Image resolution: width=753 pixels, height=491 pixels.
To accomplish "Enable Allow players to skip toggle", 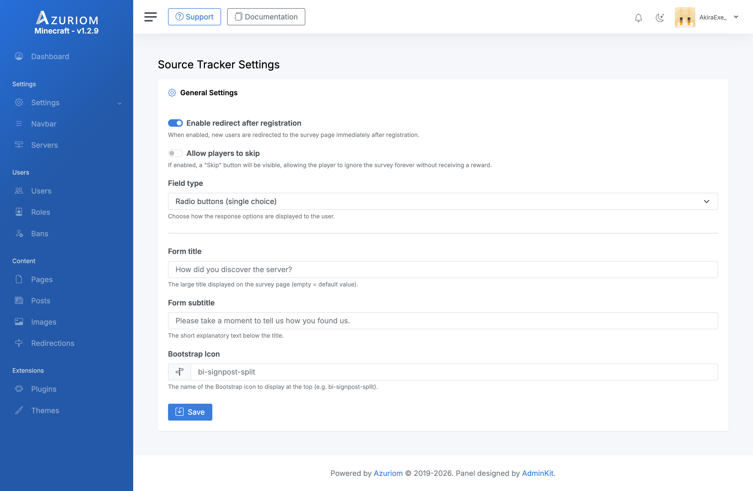I will point(175,153).
